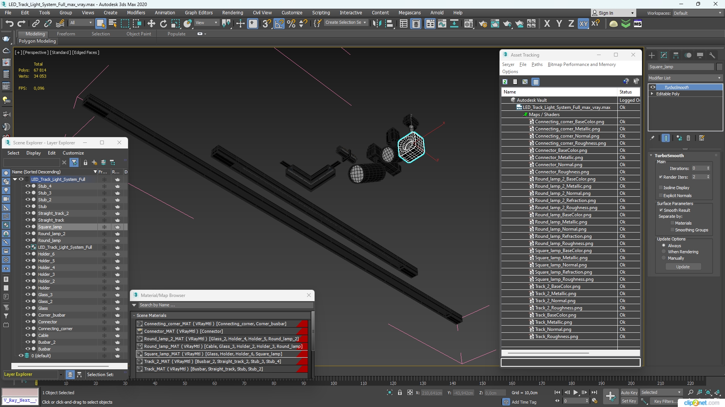Open Paths menu in Asset Tracking
725x407 pixels.
point(537,64)
